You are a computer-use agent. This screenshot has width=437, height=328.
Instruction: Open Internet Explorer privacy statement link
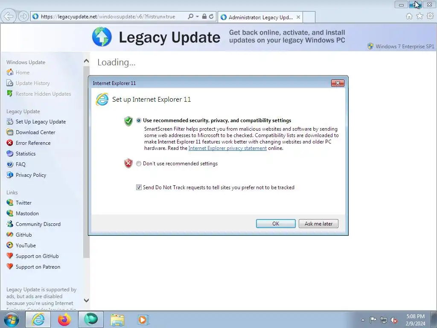(227, 148)
